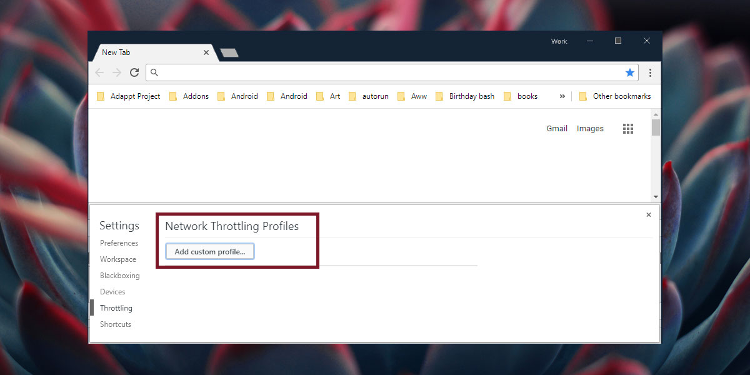Image resolution: width=750 pixels, height=375 pixels.
Task: Click the bookmark star in address bar
Action: 630,72
